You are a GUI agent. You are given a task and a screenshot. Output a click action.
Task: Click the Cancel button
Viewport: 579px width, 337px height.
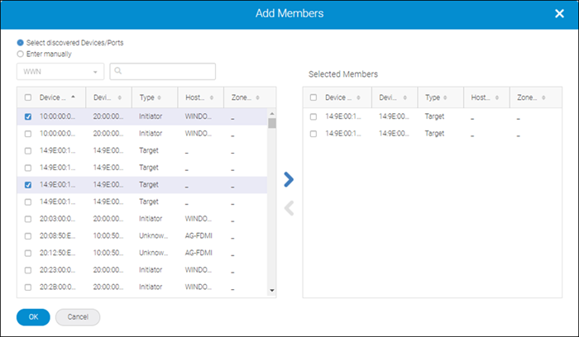(78, 317)
